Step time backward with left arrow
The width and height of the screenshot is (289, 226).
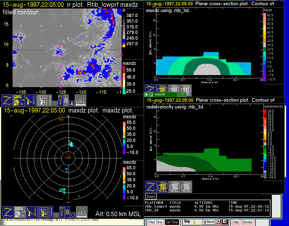point(219,222)
